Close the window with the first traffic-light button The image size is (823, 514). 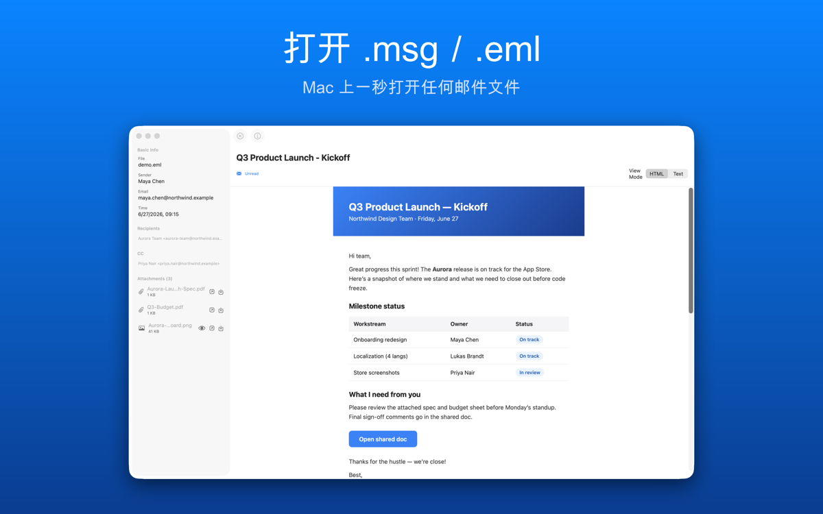139,136
